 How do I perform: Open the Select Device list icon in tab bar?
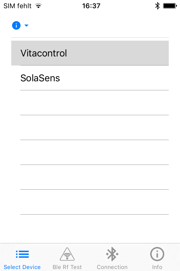(x=22, y=254)
